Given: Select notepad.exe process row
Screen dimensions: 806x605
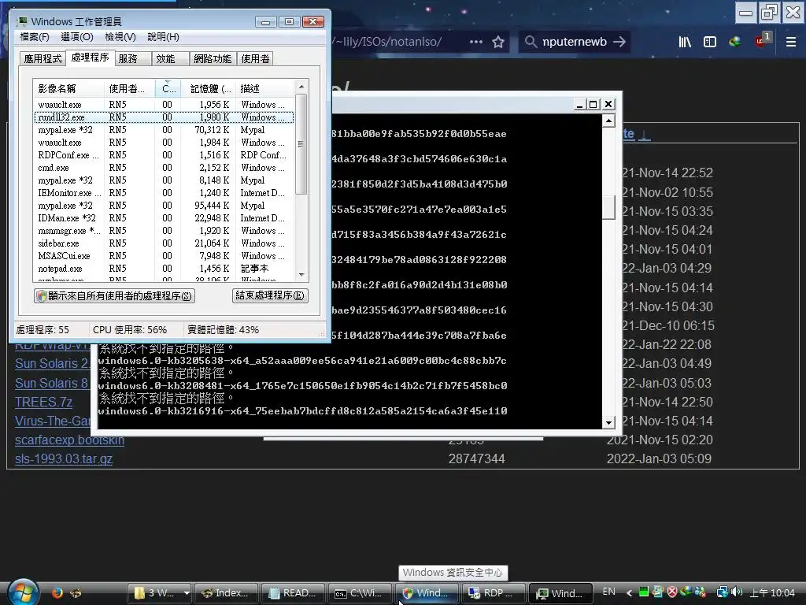Looking at the screenshot, I should pos(164,269).
